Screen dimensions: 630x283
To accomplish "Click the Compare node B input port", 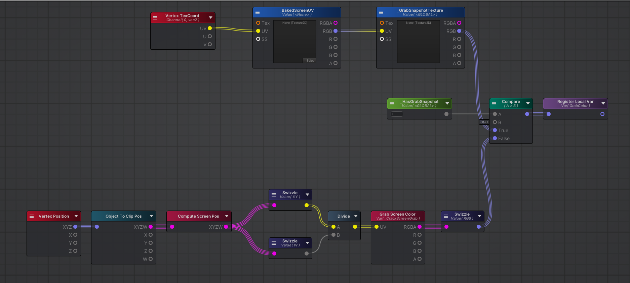I will pos(495,122).
